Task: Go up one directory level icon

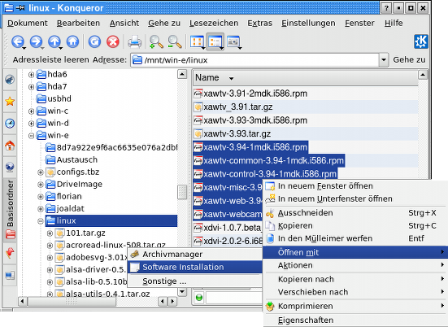Action: pos(54,42)
